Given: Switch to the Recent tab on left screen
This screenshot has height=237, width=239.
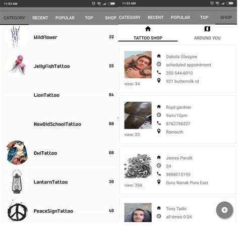Looking at the screenshot, I should [x=40, y=18].
